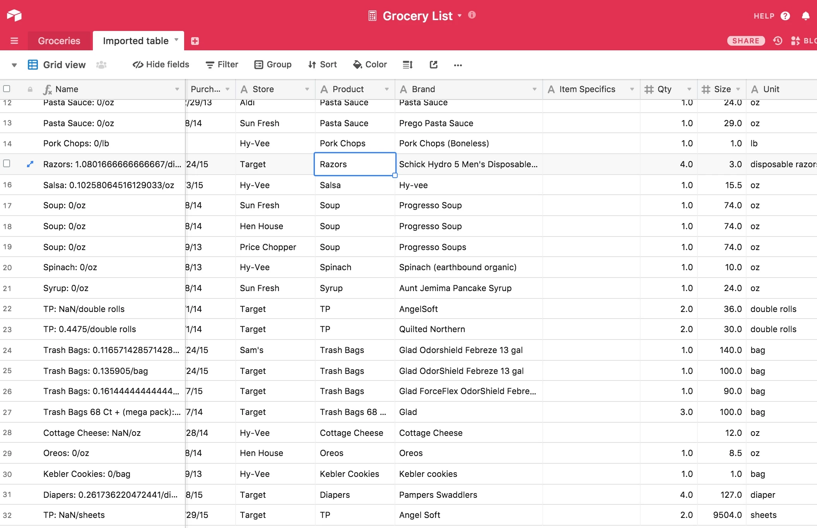Switch to the Groceries tab
The width and height of the screenshot is (817, 528).
click(59, 41)
